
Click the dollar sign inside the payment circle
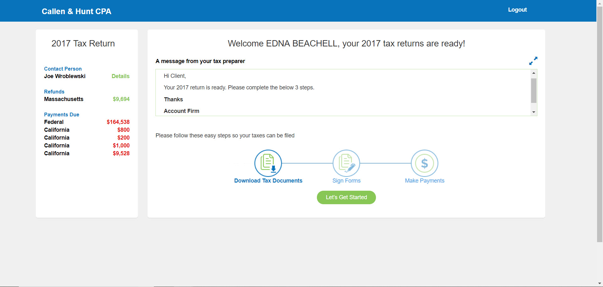[x=424, y=163]
